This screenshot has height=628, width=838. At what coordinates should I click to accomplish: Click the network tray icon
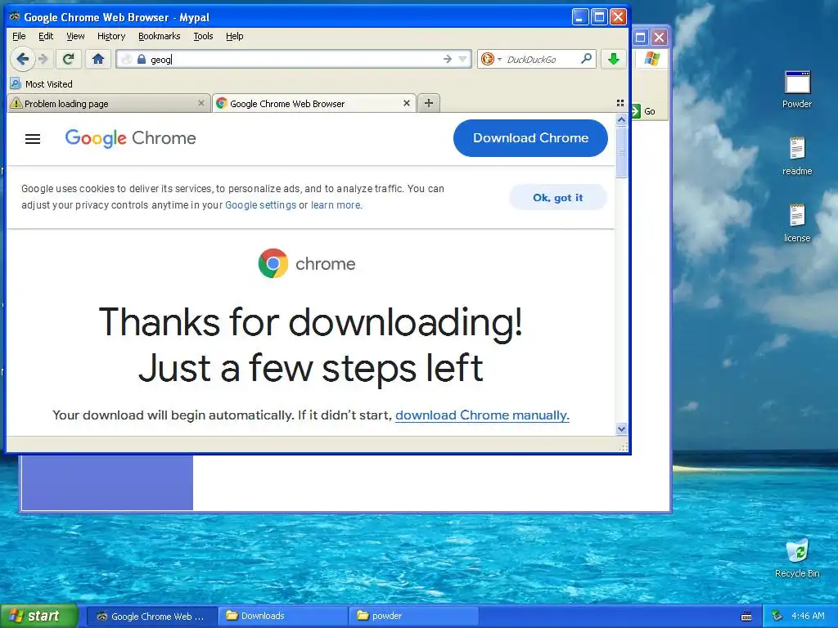(777, 617)
